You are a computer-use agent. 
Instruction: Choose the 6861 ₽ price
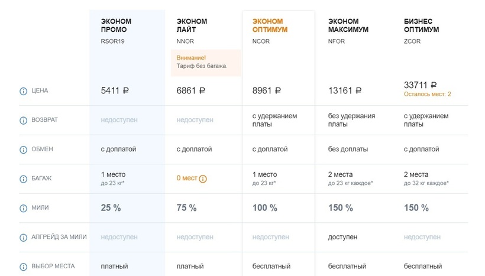point(190,91)
